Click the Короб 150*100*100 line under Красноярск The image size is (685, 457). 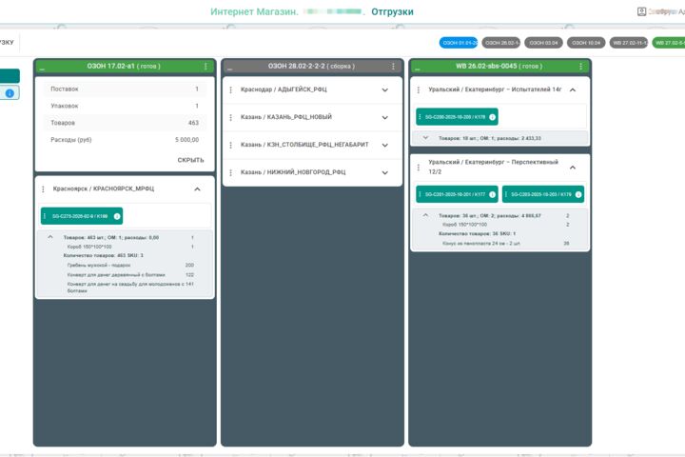point(130,247)
